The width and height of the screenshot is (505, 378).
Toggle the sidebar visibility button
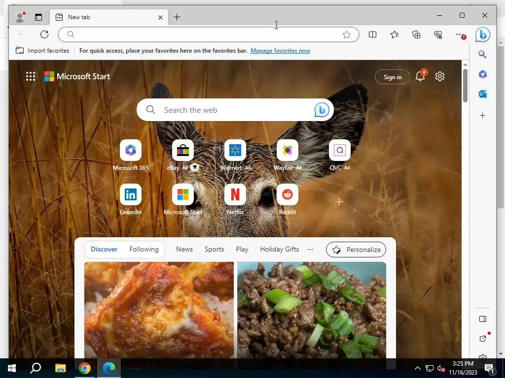coord(482,319)
